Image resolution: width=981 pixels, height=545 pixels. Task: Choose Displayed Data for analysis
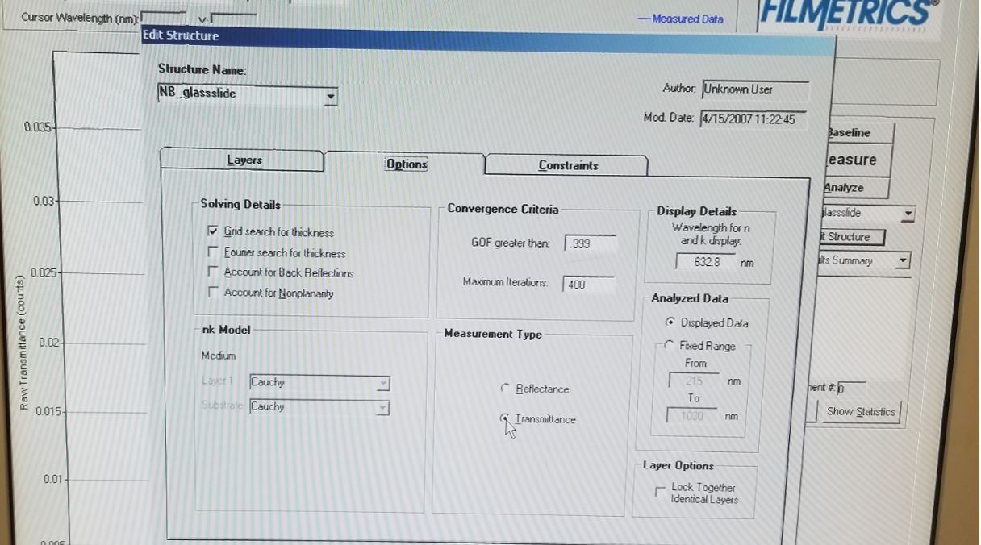point(670,322)
